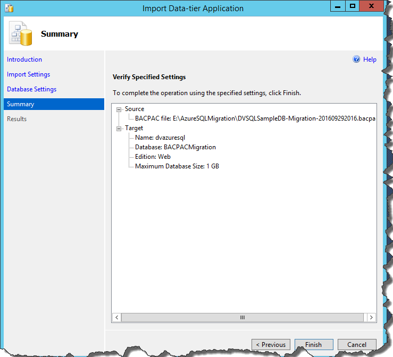Select the Results step in sidebar
The image size is (393, 357).
pyautogui.click(x=16, y=119)
